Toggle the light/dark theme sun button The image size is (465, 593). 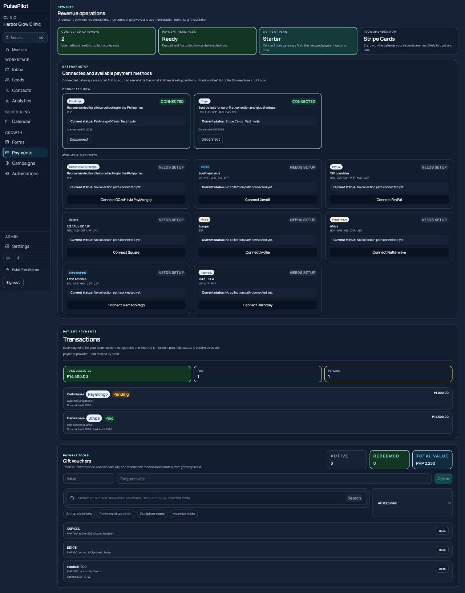18,258
